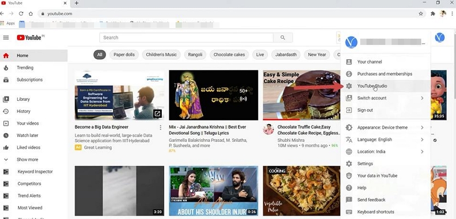Click the Your channel person icon
This screenshot has width=456, height=219.
(x=349, y=62)
